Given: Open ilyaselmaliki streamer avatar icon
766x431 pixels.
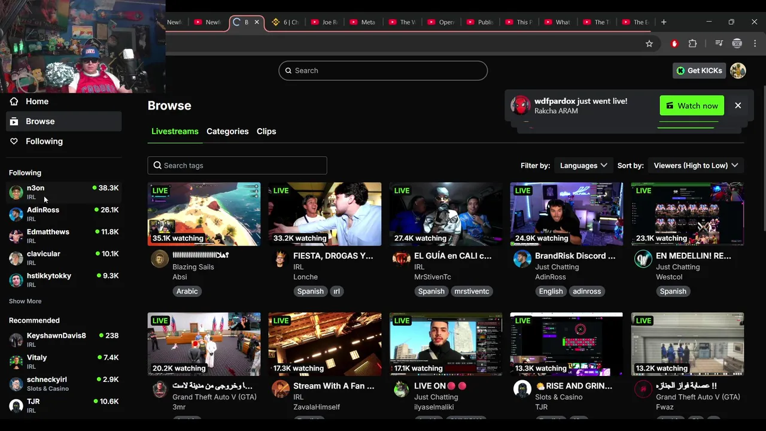Looking at the screenshot, I should (x=402, y=389).
